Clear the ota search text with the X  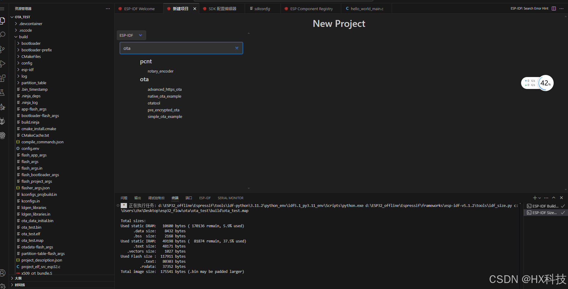point(237,48)
